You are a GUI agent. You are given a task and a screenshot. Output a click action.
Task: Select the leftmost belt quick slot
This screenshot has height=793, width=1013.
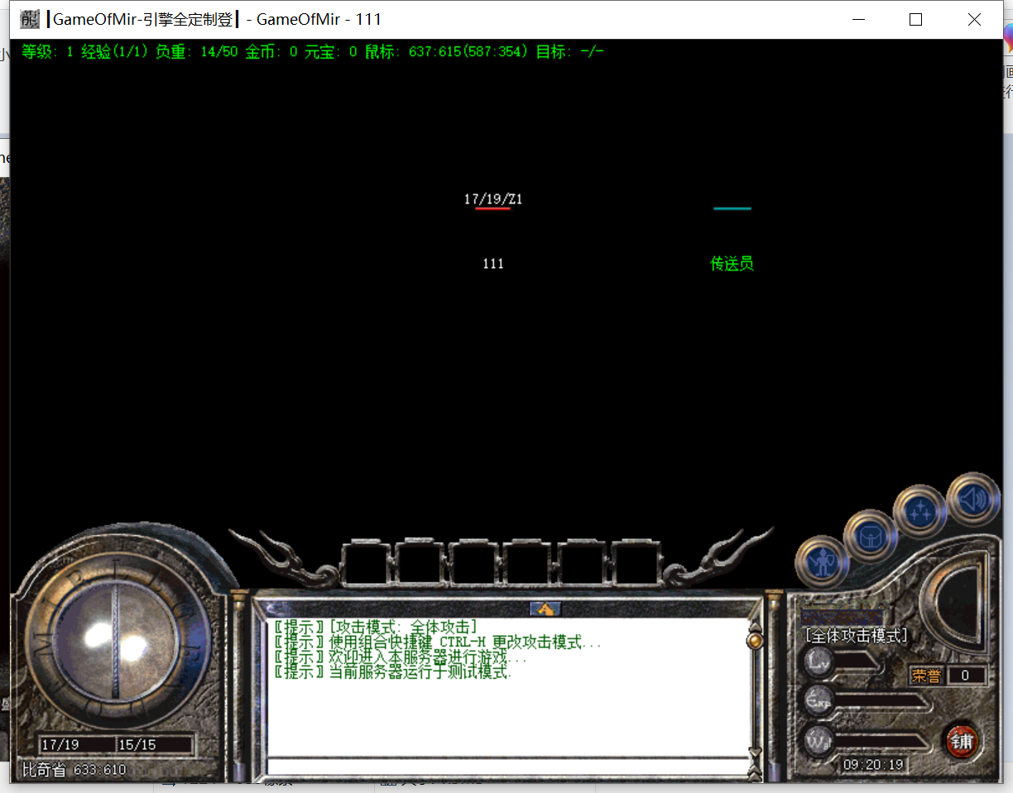(367, 562)
